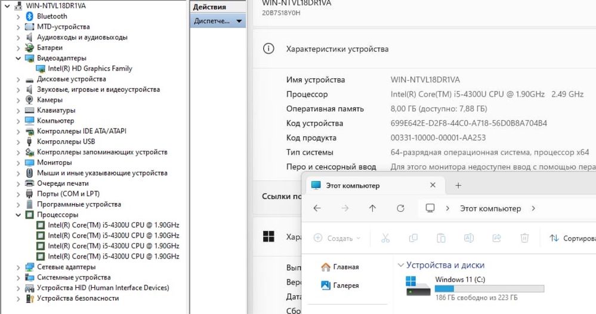The image size is (596, 314).
Task: Select Intel(R) HD Graphics Family device
Action: tap(89, 69)
